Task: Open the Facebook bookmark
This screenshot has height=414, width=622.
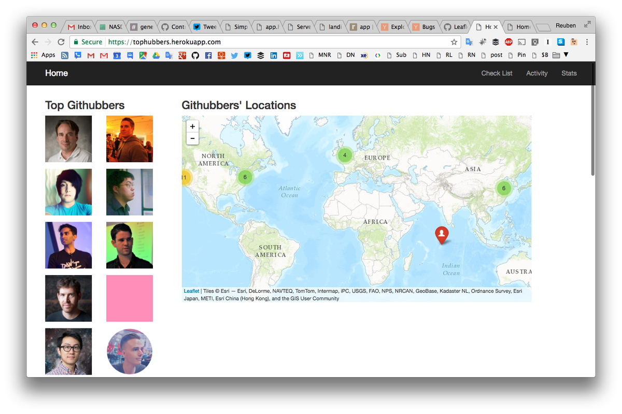Action: [x=208, y=55]
